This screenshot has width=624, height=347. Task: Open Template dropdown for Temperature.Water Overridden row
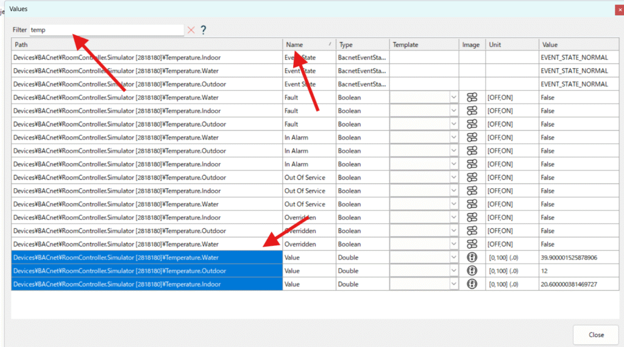click(453, 244)
